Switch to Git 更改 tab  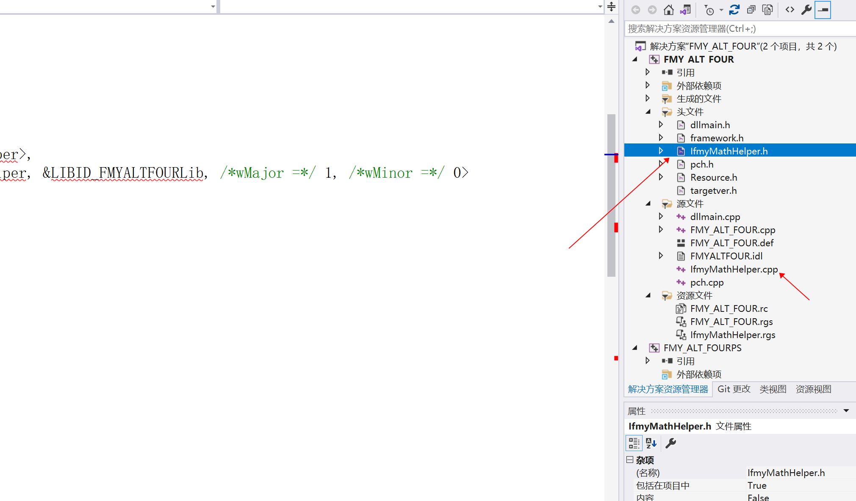(734, 389)
